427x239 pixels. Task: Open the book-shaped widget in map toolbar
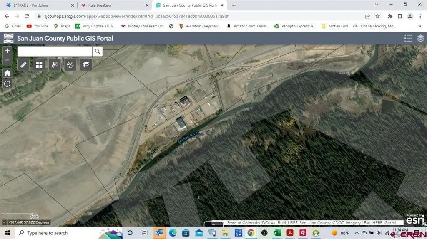[x=86, y=65]
